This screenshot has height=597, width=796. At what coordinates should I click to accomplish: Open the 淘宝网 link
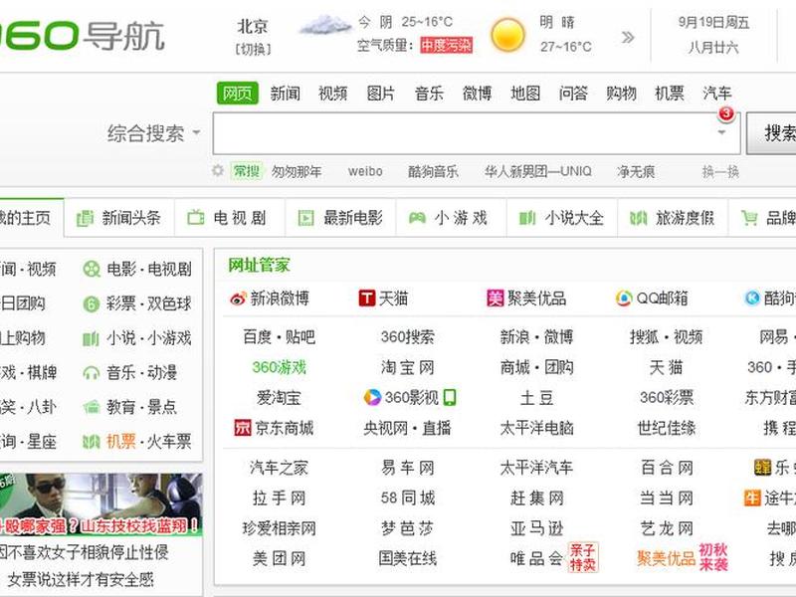(408, 367)
